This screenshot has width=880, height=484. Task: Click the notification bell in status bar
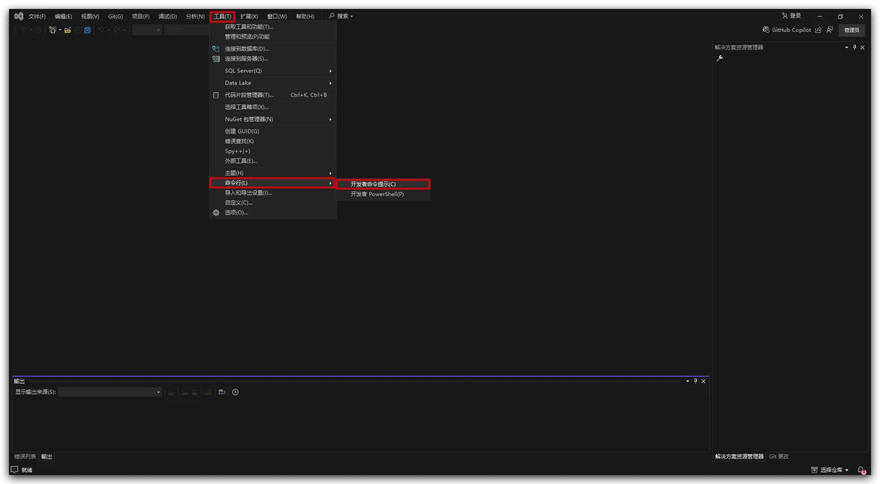pyautogui.click(x=861, y=470)
